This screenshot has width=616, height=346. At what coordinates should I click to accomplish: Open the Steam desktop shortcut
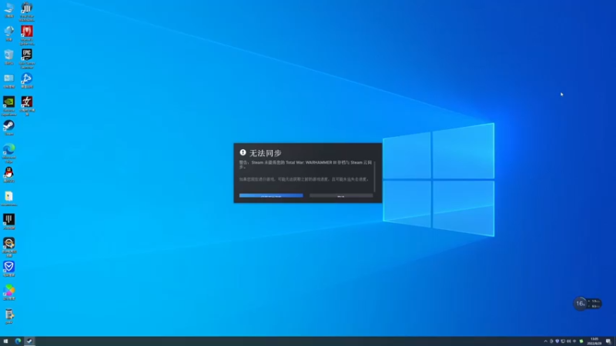pos(8,128)
